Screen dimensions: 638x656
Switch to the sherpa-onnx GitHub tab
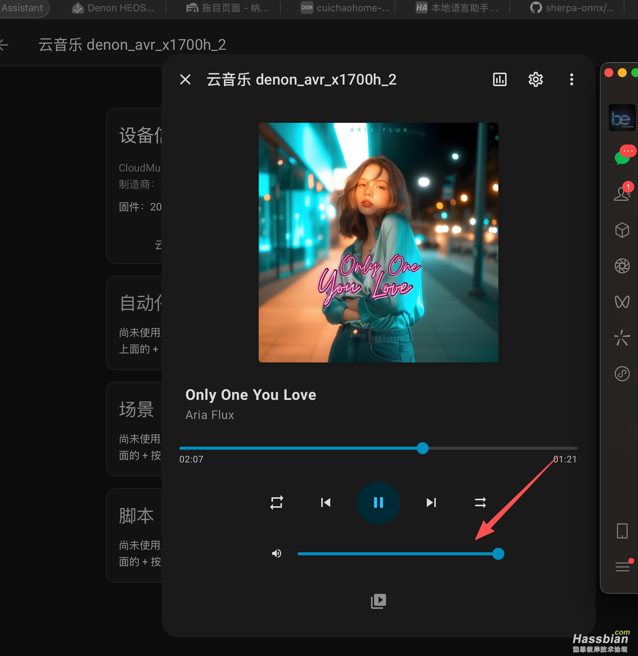pyautogui.click(x=573, y=8)
